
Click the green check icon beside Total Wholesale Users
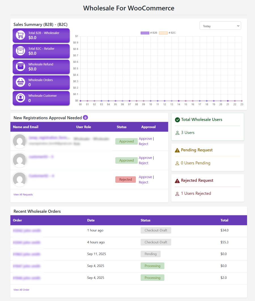(178, 119)
